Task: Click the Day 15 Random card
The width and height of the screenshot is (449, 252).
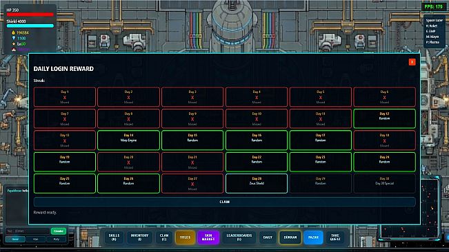Action: pyautogui.click(x=192, y=140)
